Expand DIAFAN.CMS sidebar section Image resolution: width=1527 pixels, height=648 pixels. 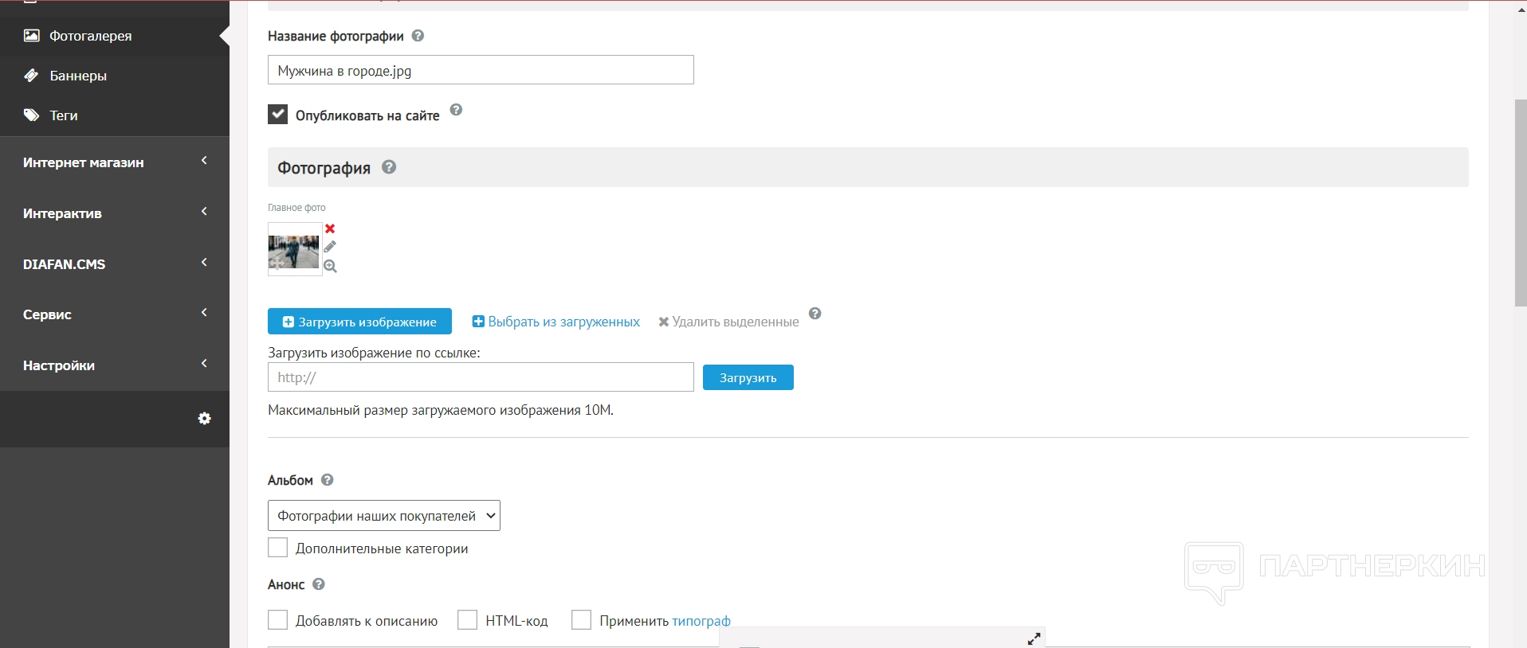[x=115, y=264]
